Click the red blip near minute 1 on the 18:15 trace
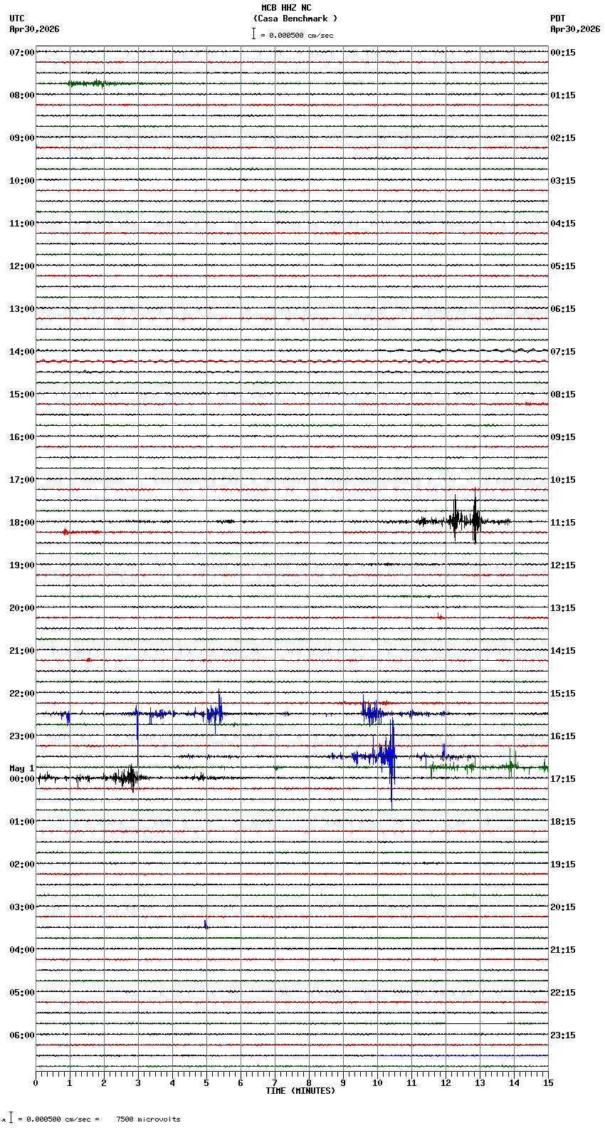The image size is (605, 1128). (65, 532)
